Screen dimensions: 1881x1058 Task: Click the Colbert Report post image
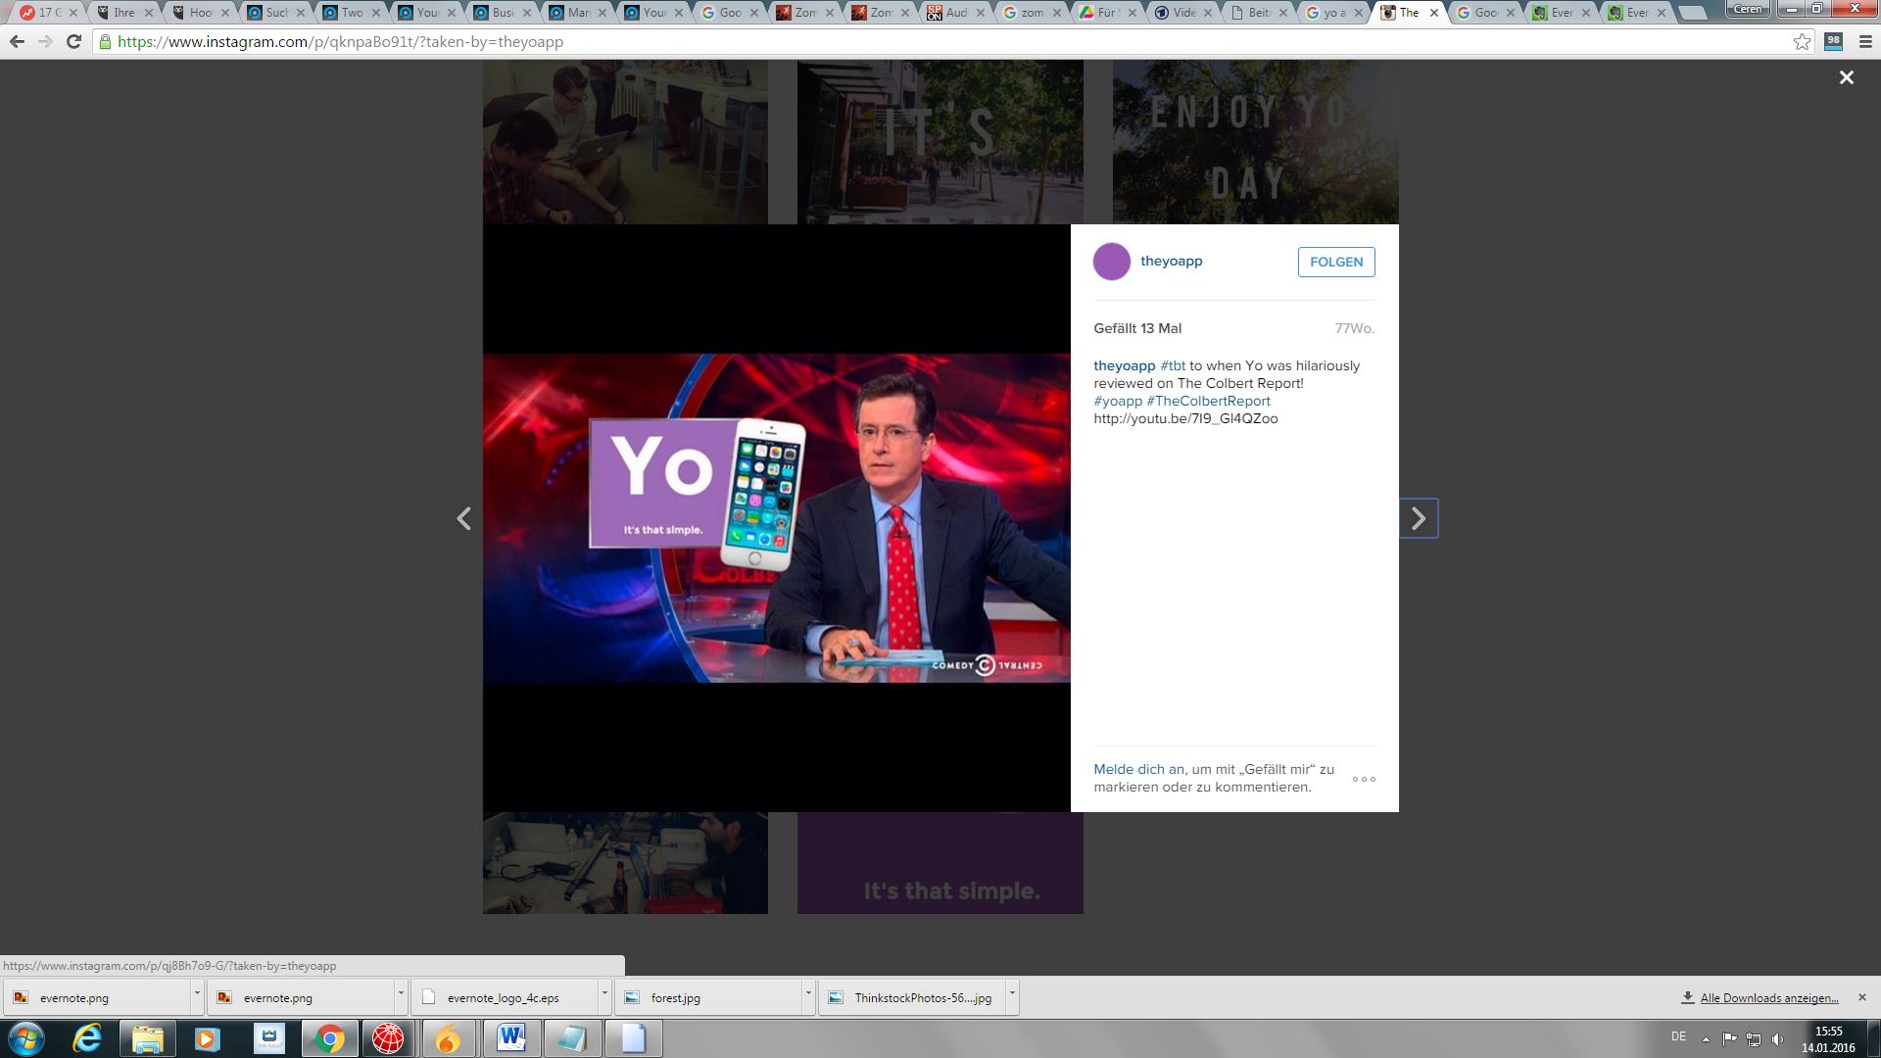pos(776,518)
